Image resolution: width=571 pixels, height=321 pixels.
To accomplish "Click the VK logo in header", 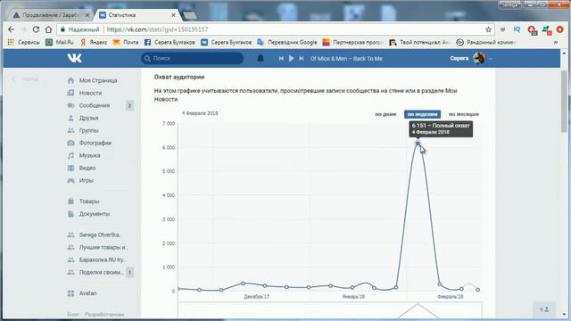I will (74, 58).
